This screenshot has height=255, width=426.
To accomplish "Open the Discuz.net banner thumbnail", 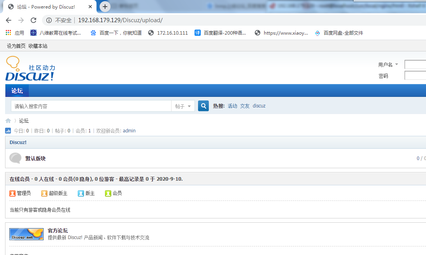I will tap(26, 234).
